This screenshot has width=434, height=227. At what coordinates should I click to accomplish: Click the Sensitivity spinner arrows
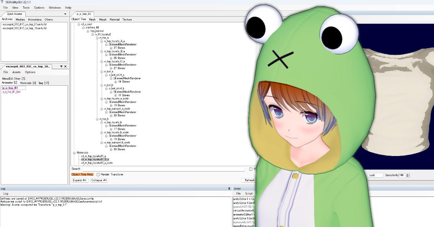tap(408, 175)
